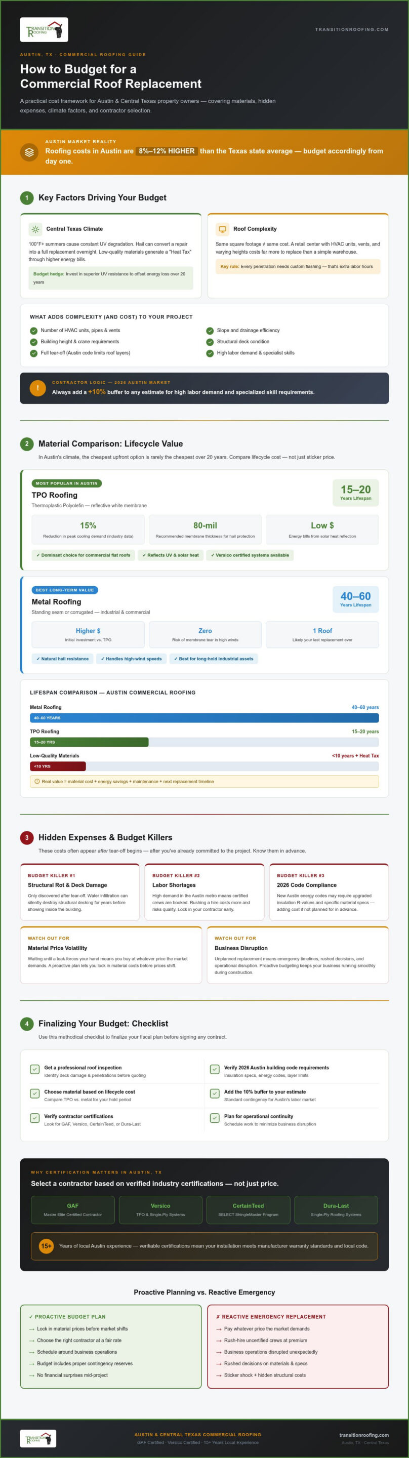Toggle checkbox for Choose material based on lifecycle cost
409x1458 pixels.
coord(34,1093)
